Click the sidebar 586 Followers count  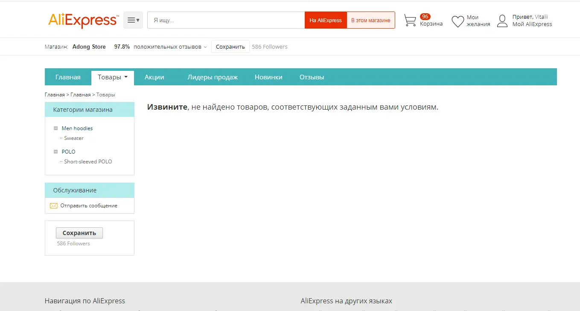tap(73, 244)
